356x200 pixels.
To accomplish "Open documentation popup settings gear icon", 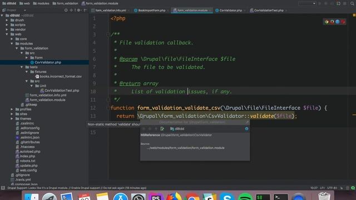I will [x=246, y=129].
